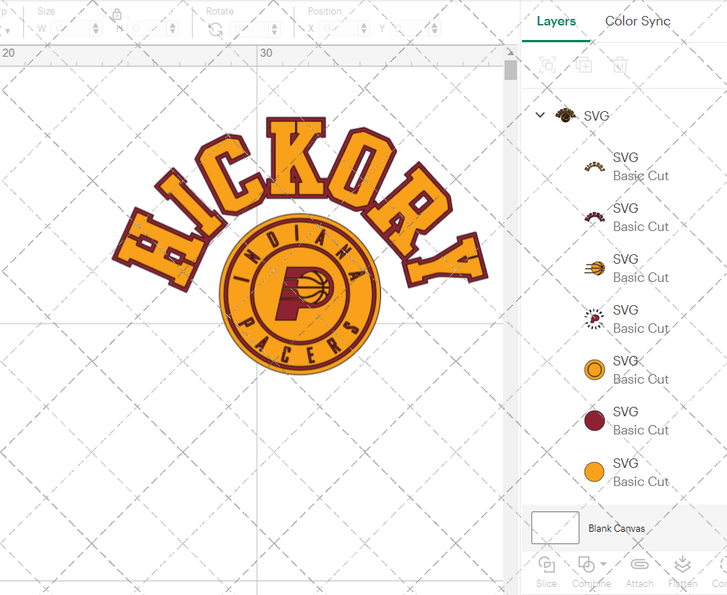Switch to the Layers tab
Screen dimensions: 727x595
click(556, 21)
